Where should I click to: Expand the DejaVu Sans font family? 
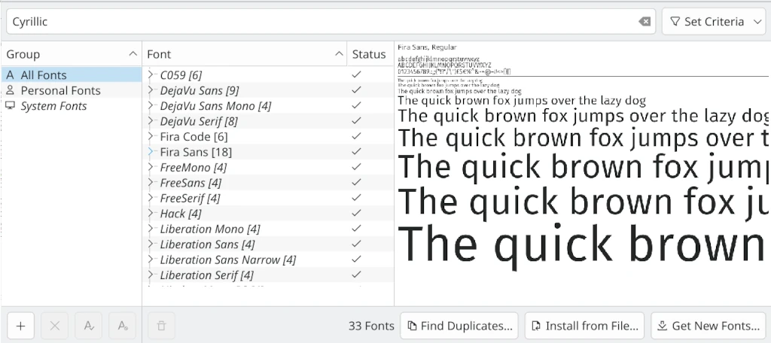pyautogui.click(x=151, y=90)
